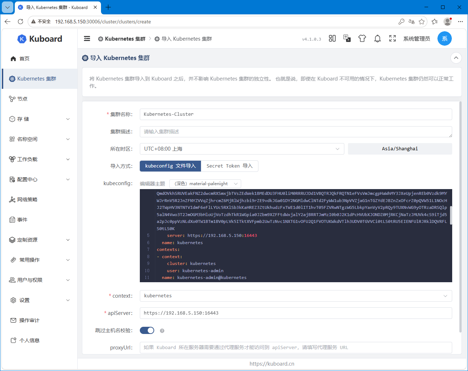Click the browser password key icon
Screen dimensions: 468x371
point(402,22)
